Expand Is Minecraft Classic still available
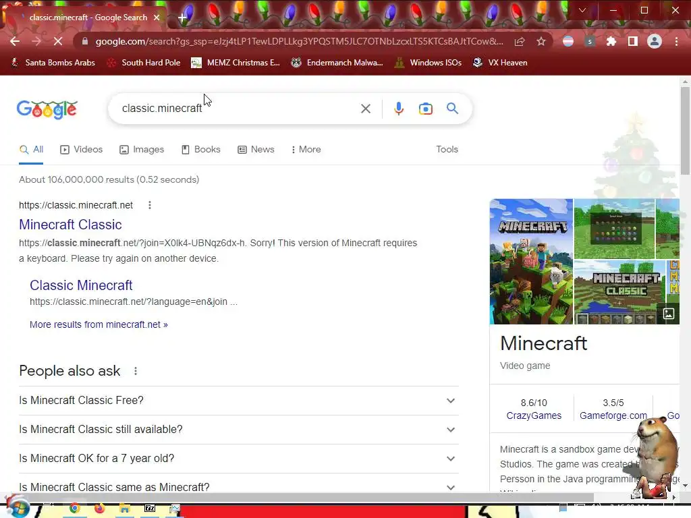Image resolution: width=691 pixels, height=518 pixels. point(239,430)
